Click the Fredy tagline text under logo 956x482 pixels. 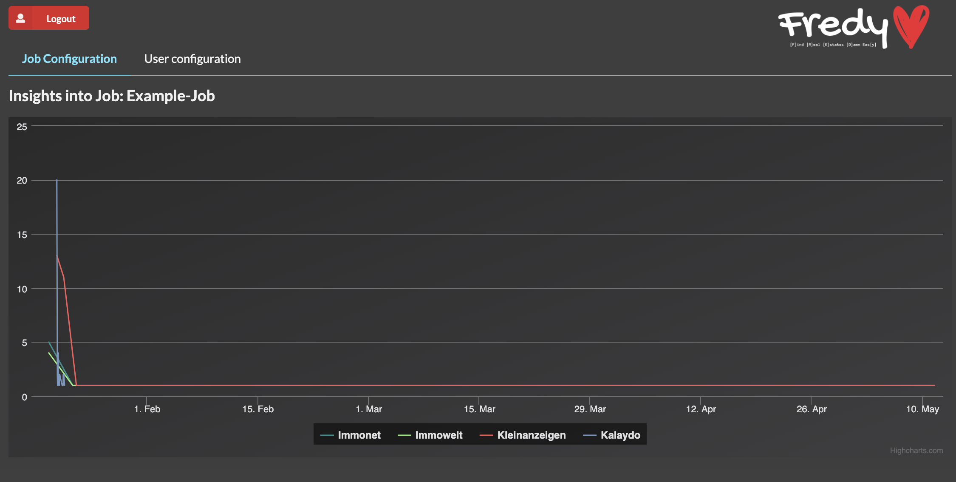pyautogui.click(x=833, y=45)
